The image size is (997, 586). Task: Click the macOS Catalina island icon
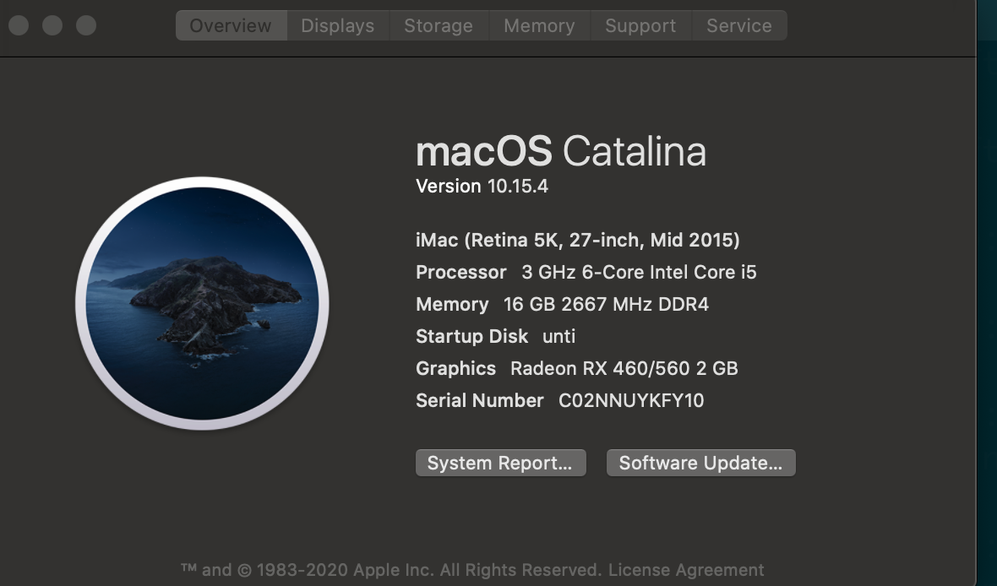tap(202, 303)
